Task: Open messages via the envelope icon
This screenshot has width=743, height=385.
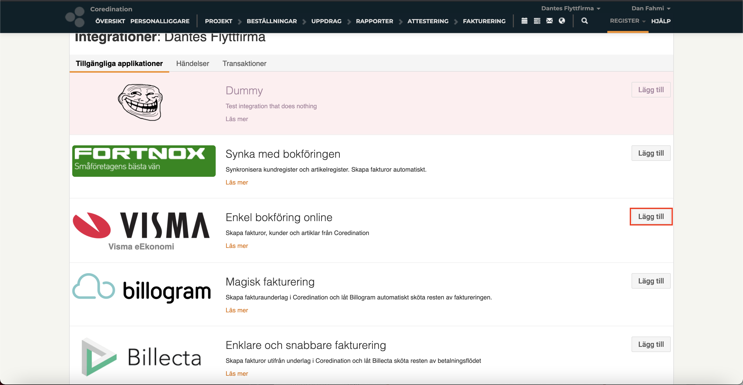Action: pyautogui.click(x=549, y=21)
